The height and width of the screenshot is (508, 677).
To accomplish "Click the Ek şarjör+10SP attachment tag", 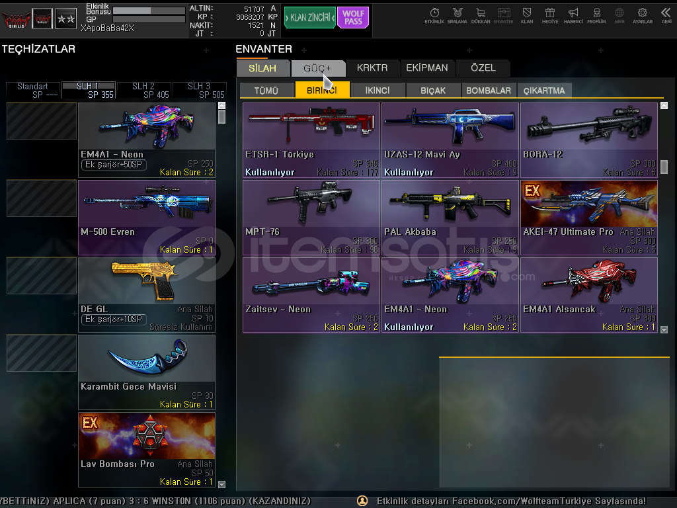I will pos(114,319).
